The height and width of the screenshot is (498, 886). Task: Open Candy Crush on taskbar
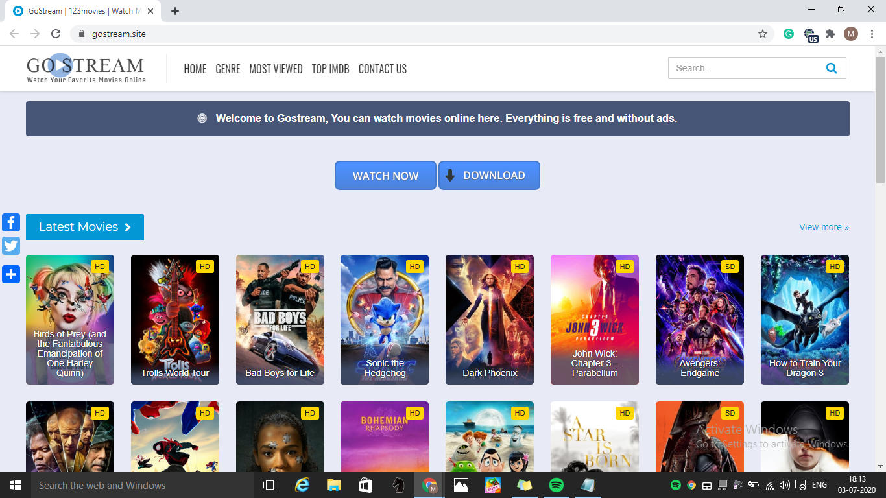493,485
